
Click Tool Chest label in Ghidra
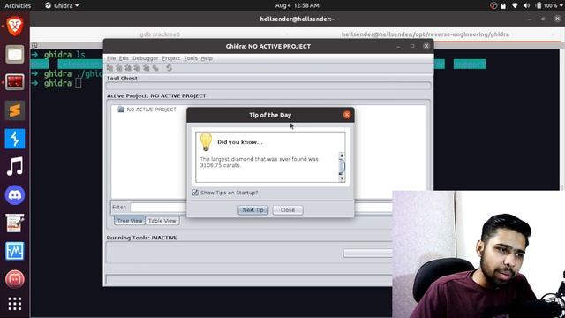pyautogui.click(x=122, y=79)
